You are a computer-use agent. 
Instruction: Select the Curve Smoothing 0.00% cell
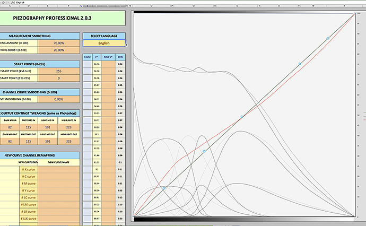click(59, 99)
